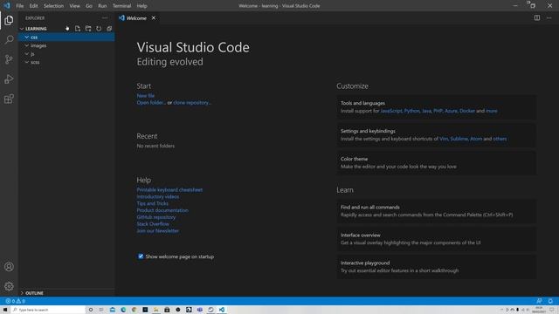Open Printable keyboard cheatsheet link
This screenshot has width=559, height=314.
point(169,190)
